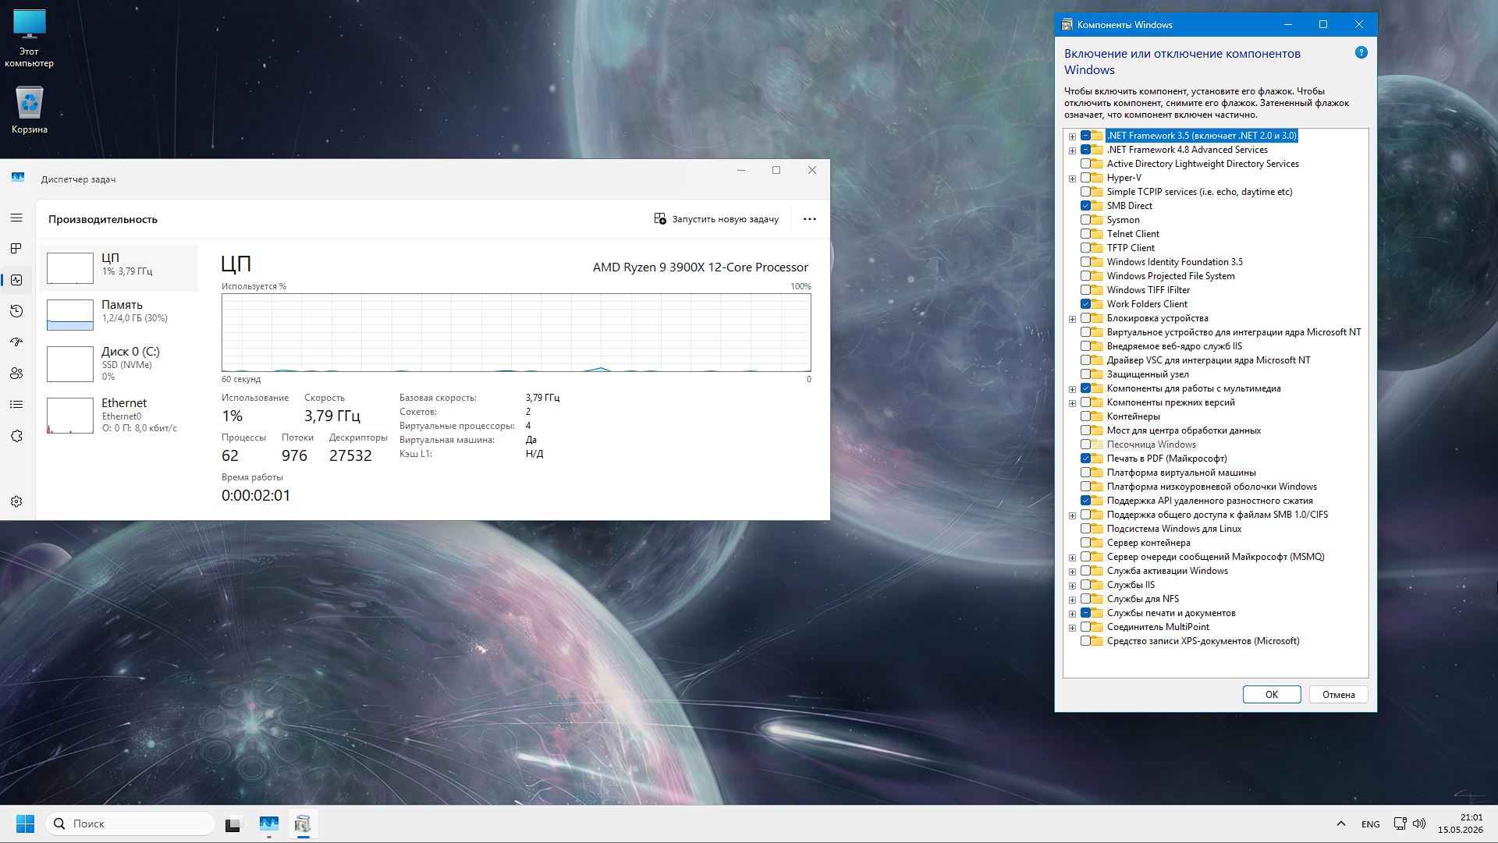Expand Компоненты прежних версий node
The width and height of the screenshot is (1498, 843).
click(x=1072, y=403)
